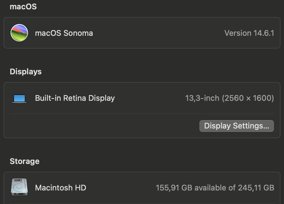
Task: Click the 245,11 GB total capacity text
Action: point(256,188)
